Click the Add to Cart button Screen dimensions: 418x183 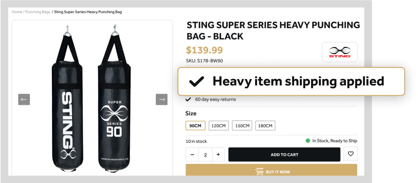(284, 155)
